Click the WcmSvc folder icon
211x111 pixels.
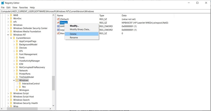point(11,18)
